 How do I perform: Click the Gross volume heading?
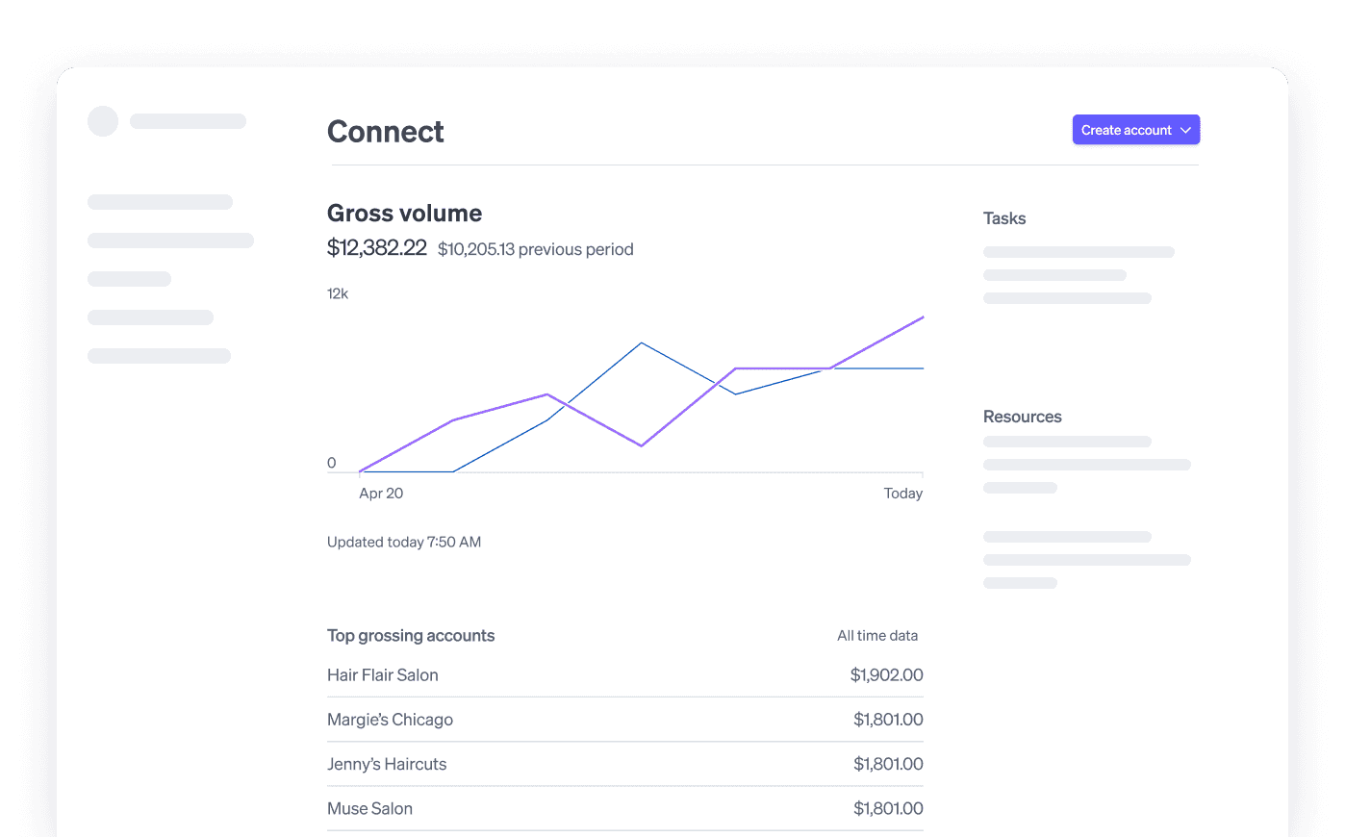click(404, 214)
